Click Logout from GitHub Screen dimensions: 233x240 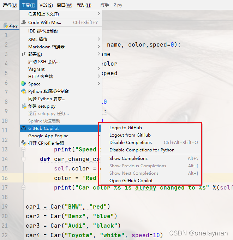151,135
